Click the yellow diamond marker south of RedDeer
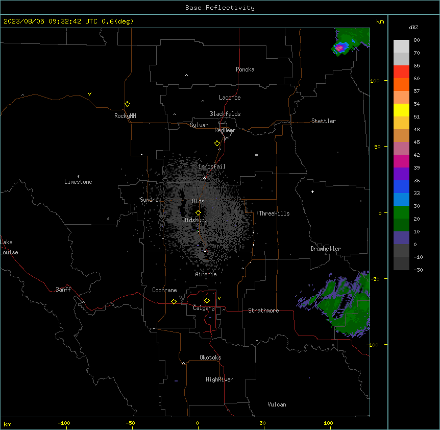 click(x=217, y=144)
